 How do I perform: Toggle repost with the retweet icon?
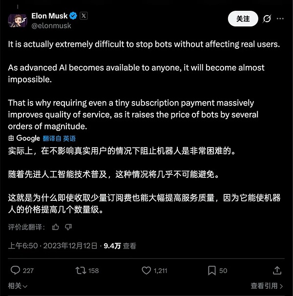pyautogui.click(x=81, y=270)
